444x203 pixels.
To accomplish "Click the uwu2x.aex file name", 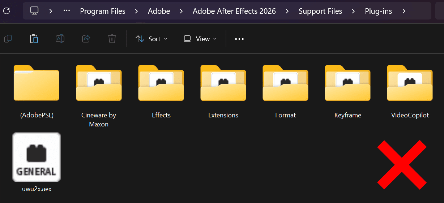I will (37, 189).
